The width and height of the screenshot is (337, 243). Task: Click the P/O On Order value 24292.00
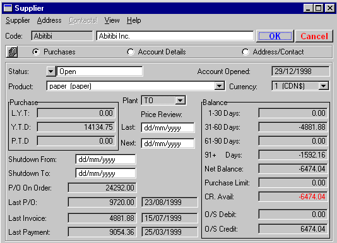pyautogui.click(x=102, y=188)
